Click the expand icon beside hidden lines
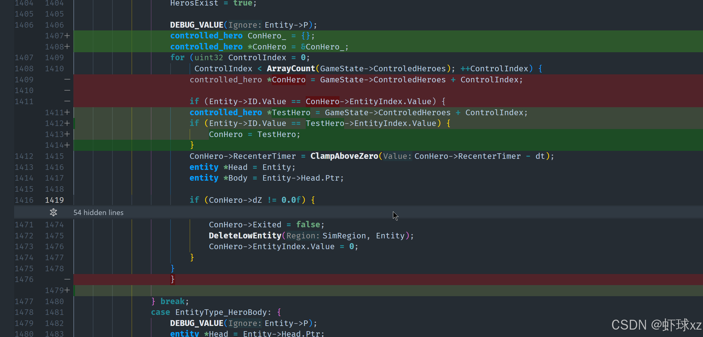Viewport: 703px width, 337px height. (x=53, y=212)
